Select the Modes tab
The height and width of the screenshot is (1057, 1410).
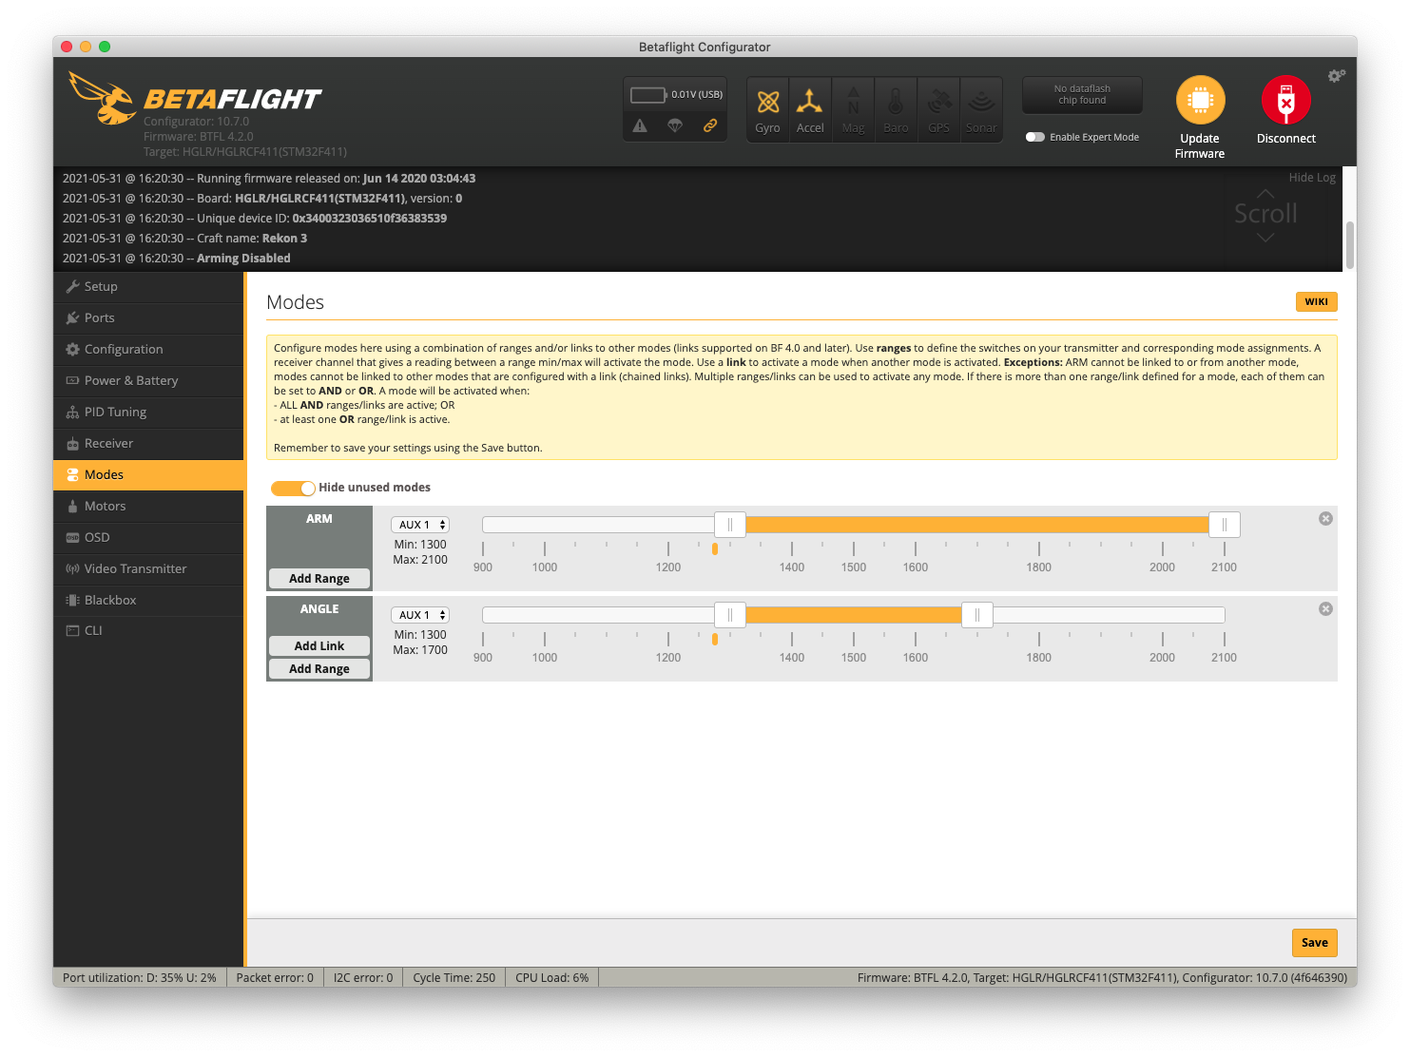pyautogui.click(x=148, y=475)
